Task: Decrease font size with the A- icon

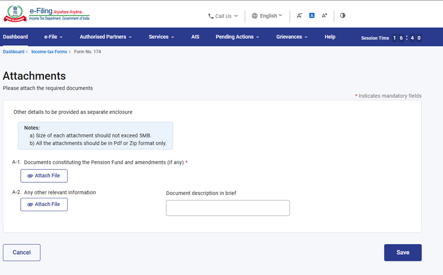Action: pos(299,16)
